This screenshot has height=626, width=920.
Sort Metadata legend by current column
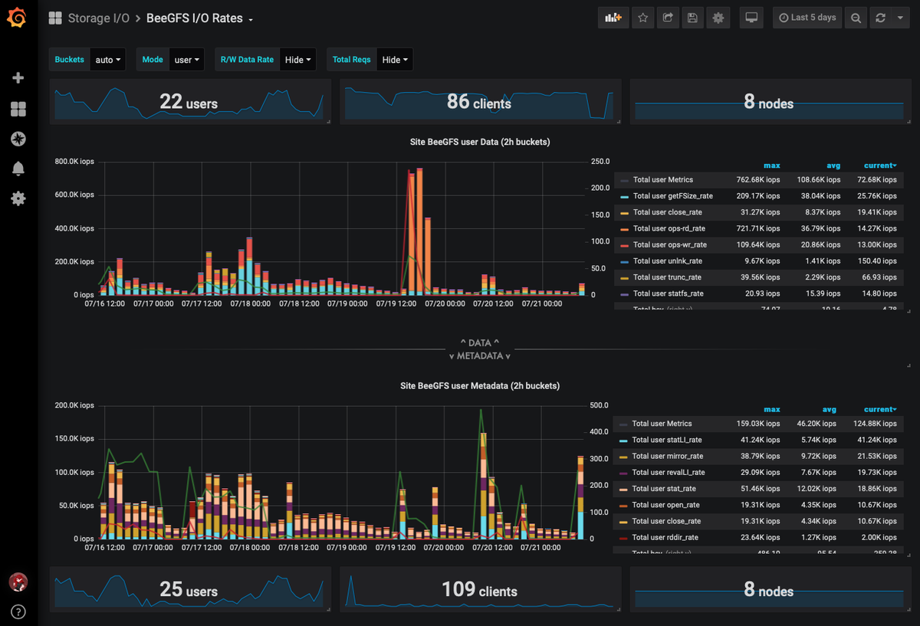(881, 409)
